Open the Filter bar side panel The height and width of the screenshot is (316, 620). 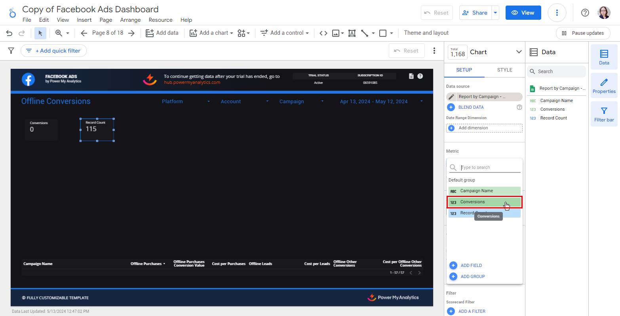click(604, 114)
